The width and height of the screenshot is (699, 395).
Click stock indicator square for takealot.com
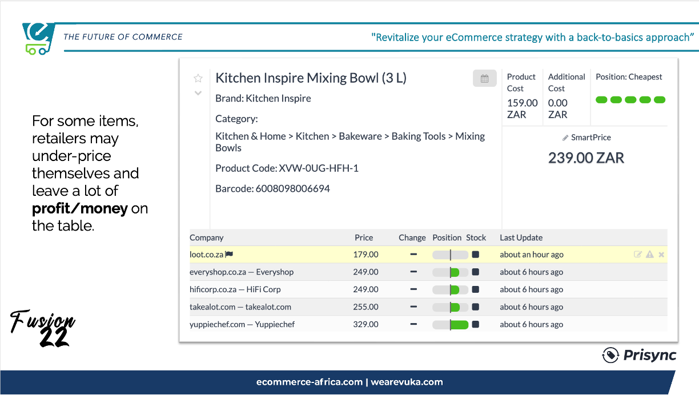tap(476, 307)
